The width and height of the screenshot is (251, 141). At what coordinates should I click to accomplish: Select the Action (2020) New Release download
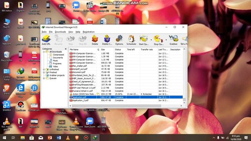coord(126,94)
